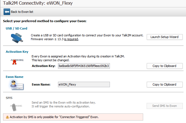Click the Activation Key certificate icon

click(17, 61)
